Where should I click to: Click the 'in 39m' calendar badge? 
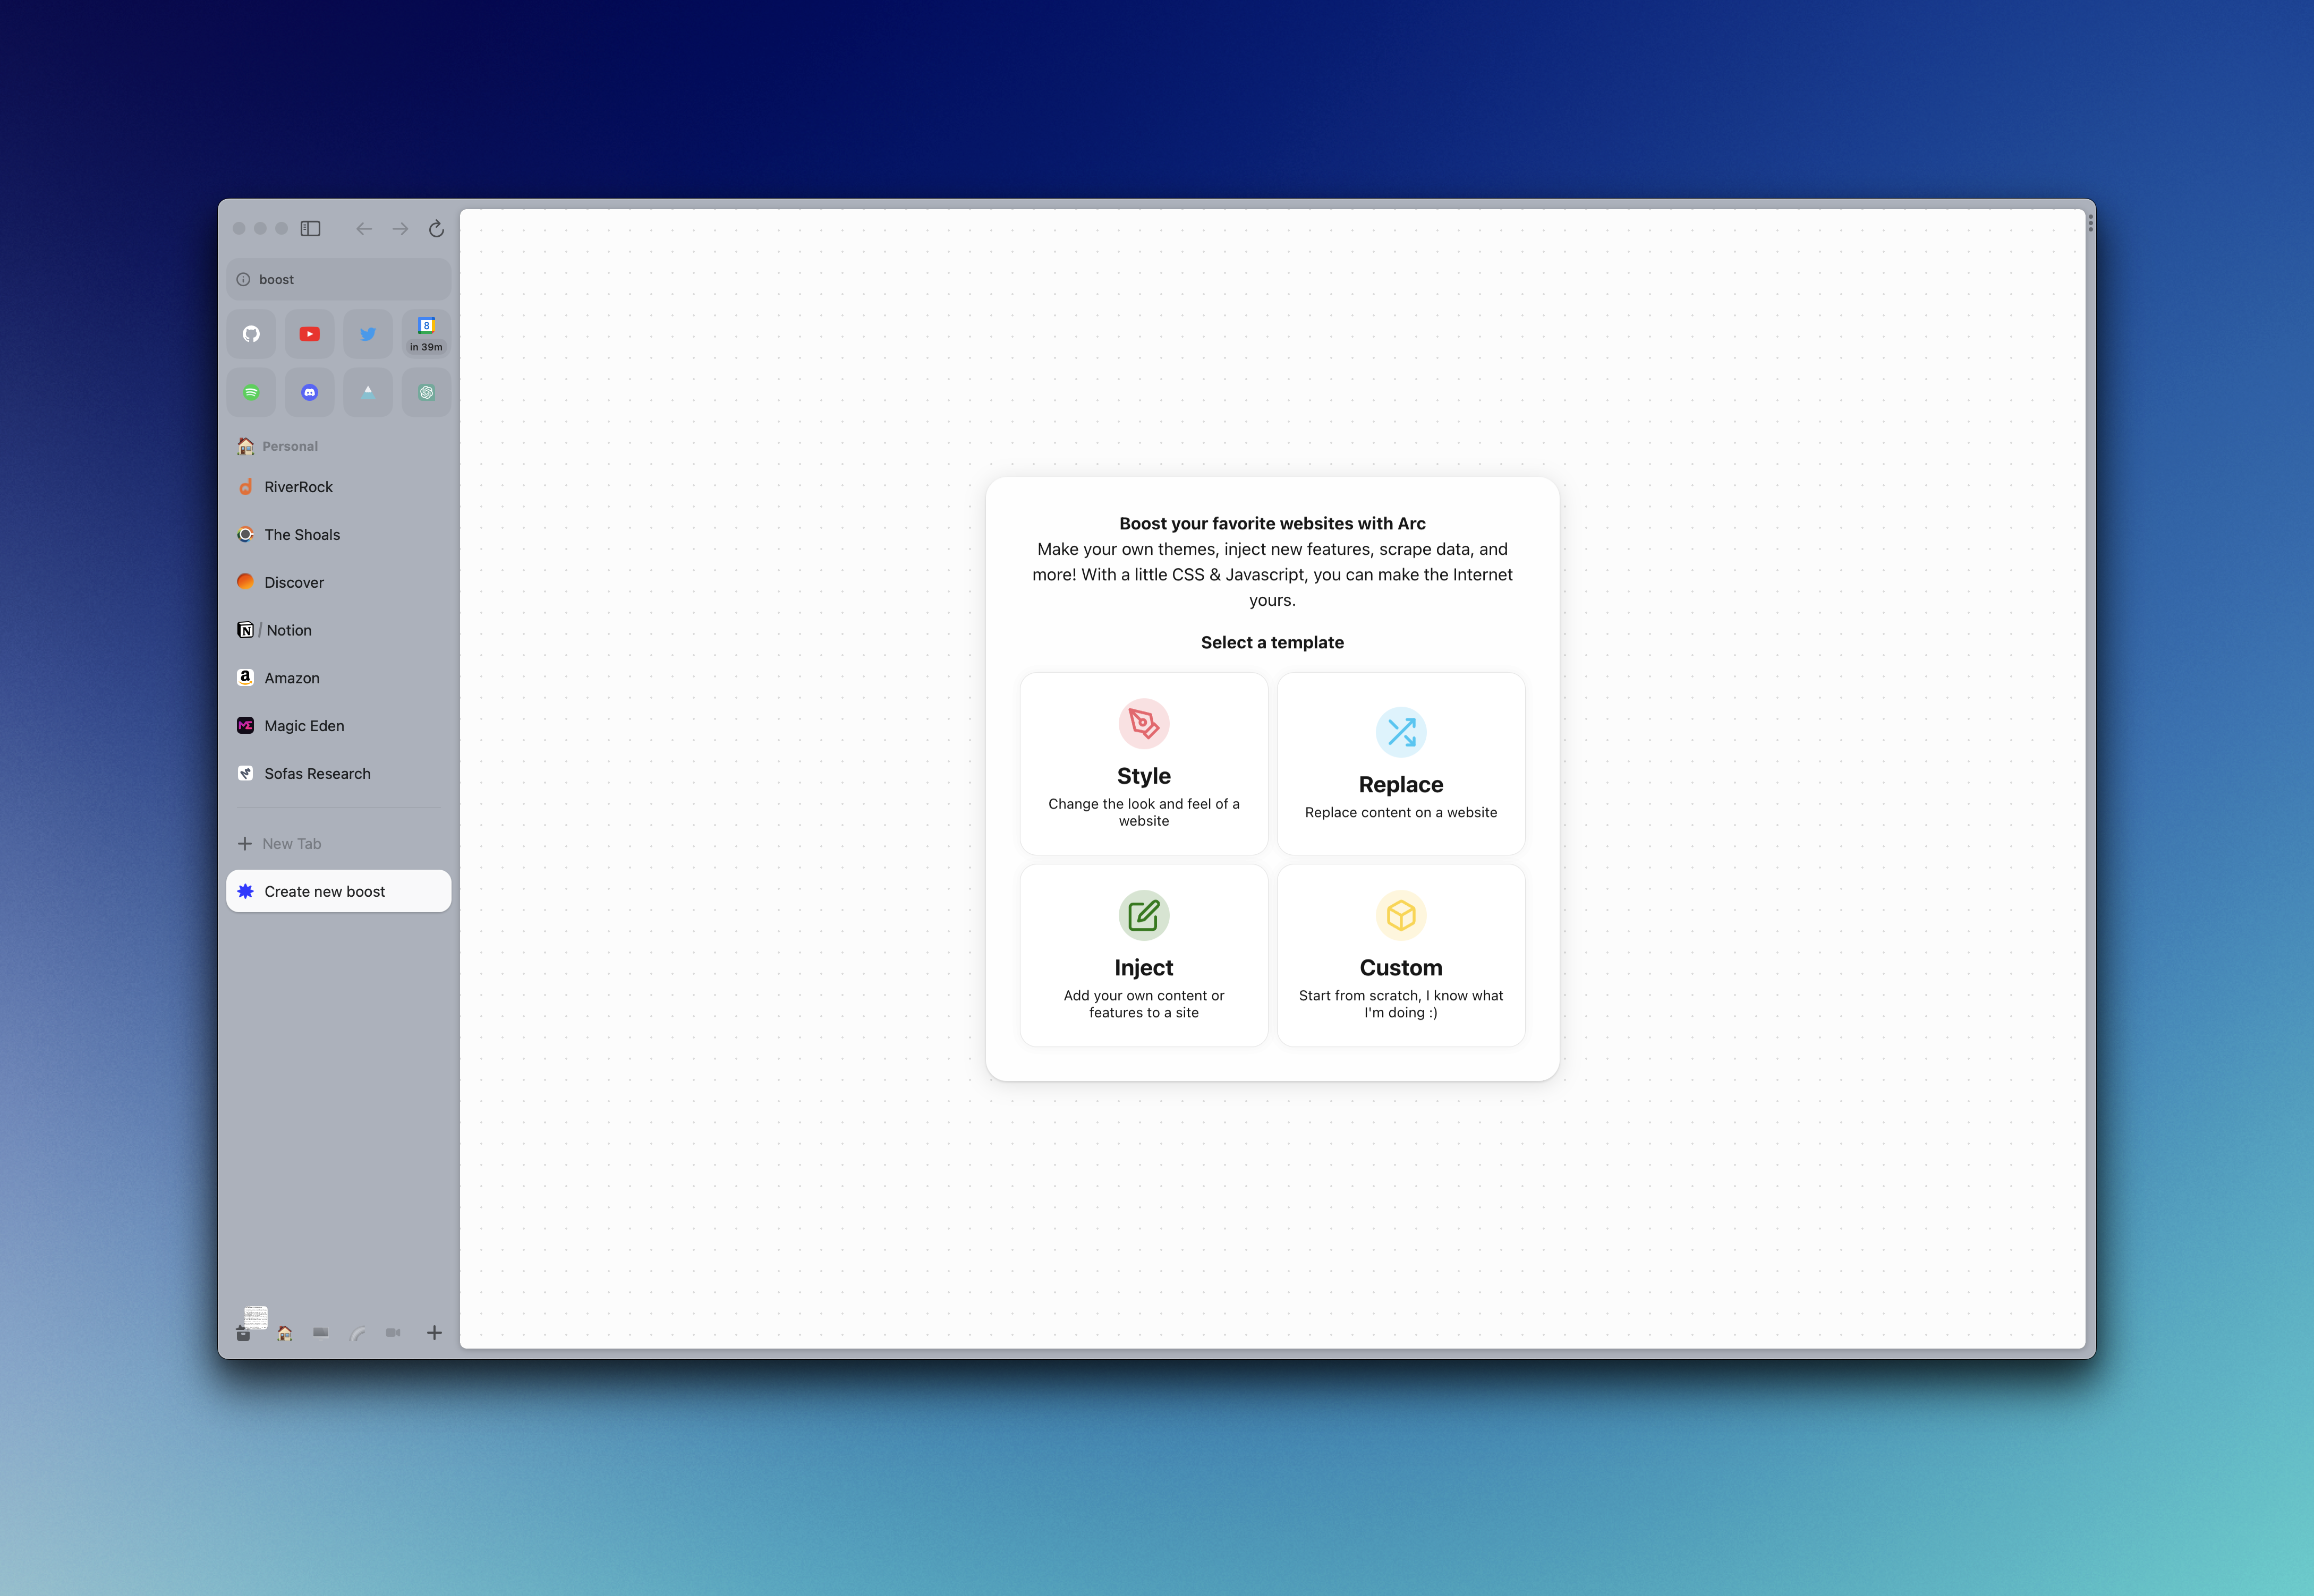(x=426, y=347)
